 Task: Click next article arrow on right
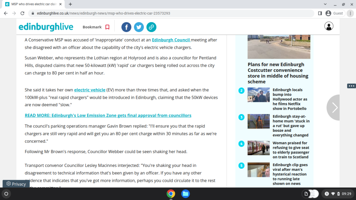click(x=334, y=108)
